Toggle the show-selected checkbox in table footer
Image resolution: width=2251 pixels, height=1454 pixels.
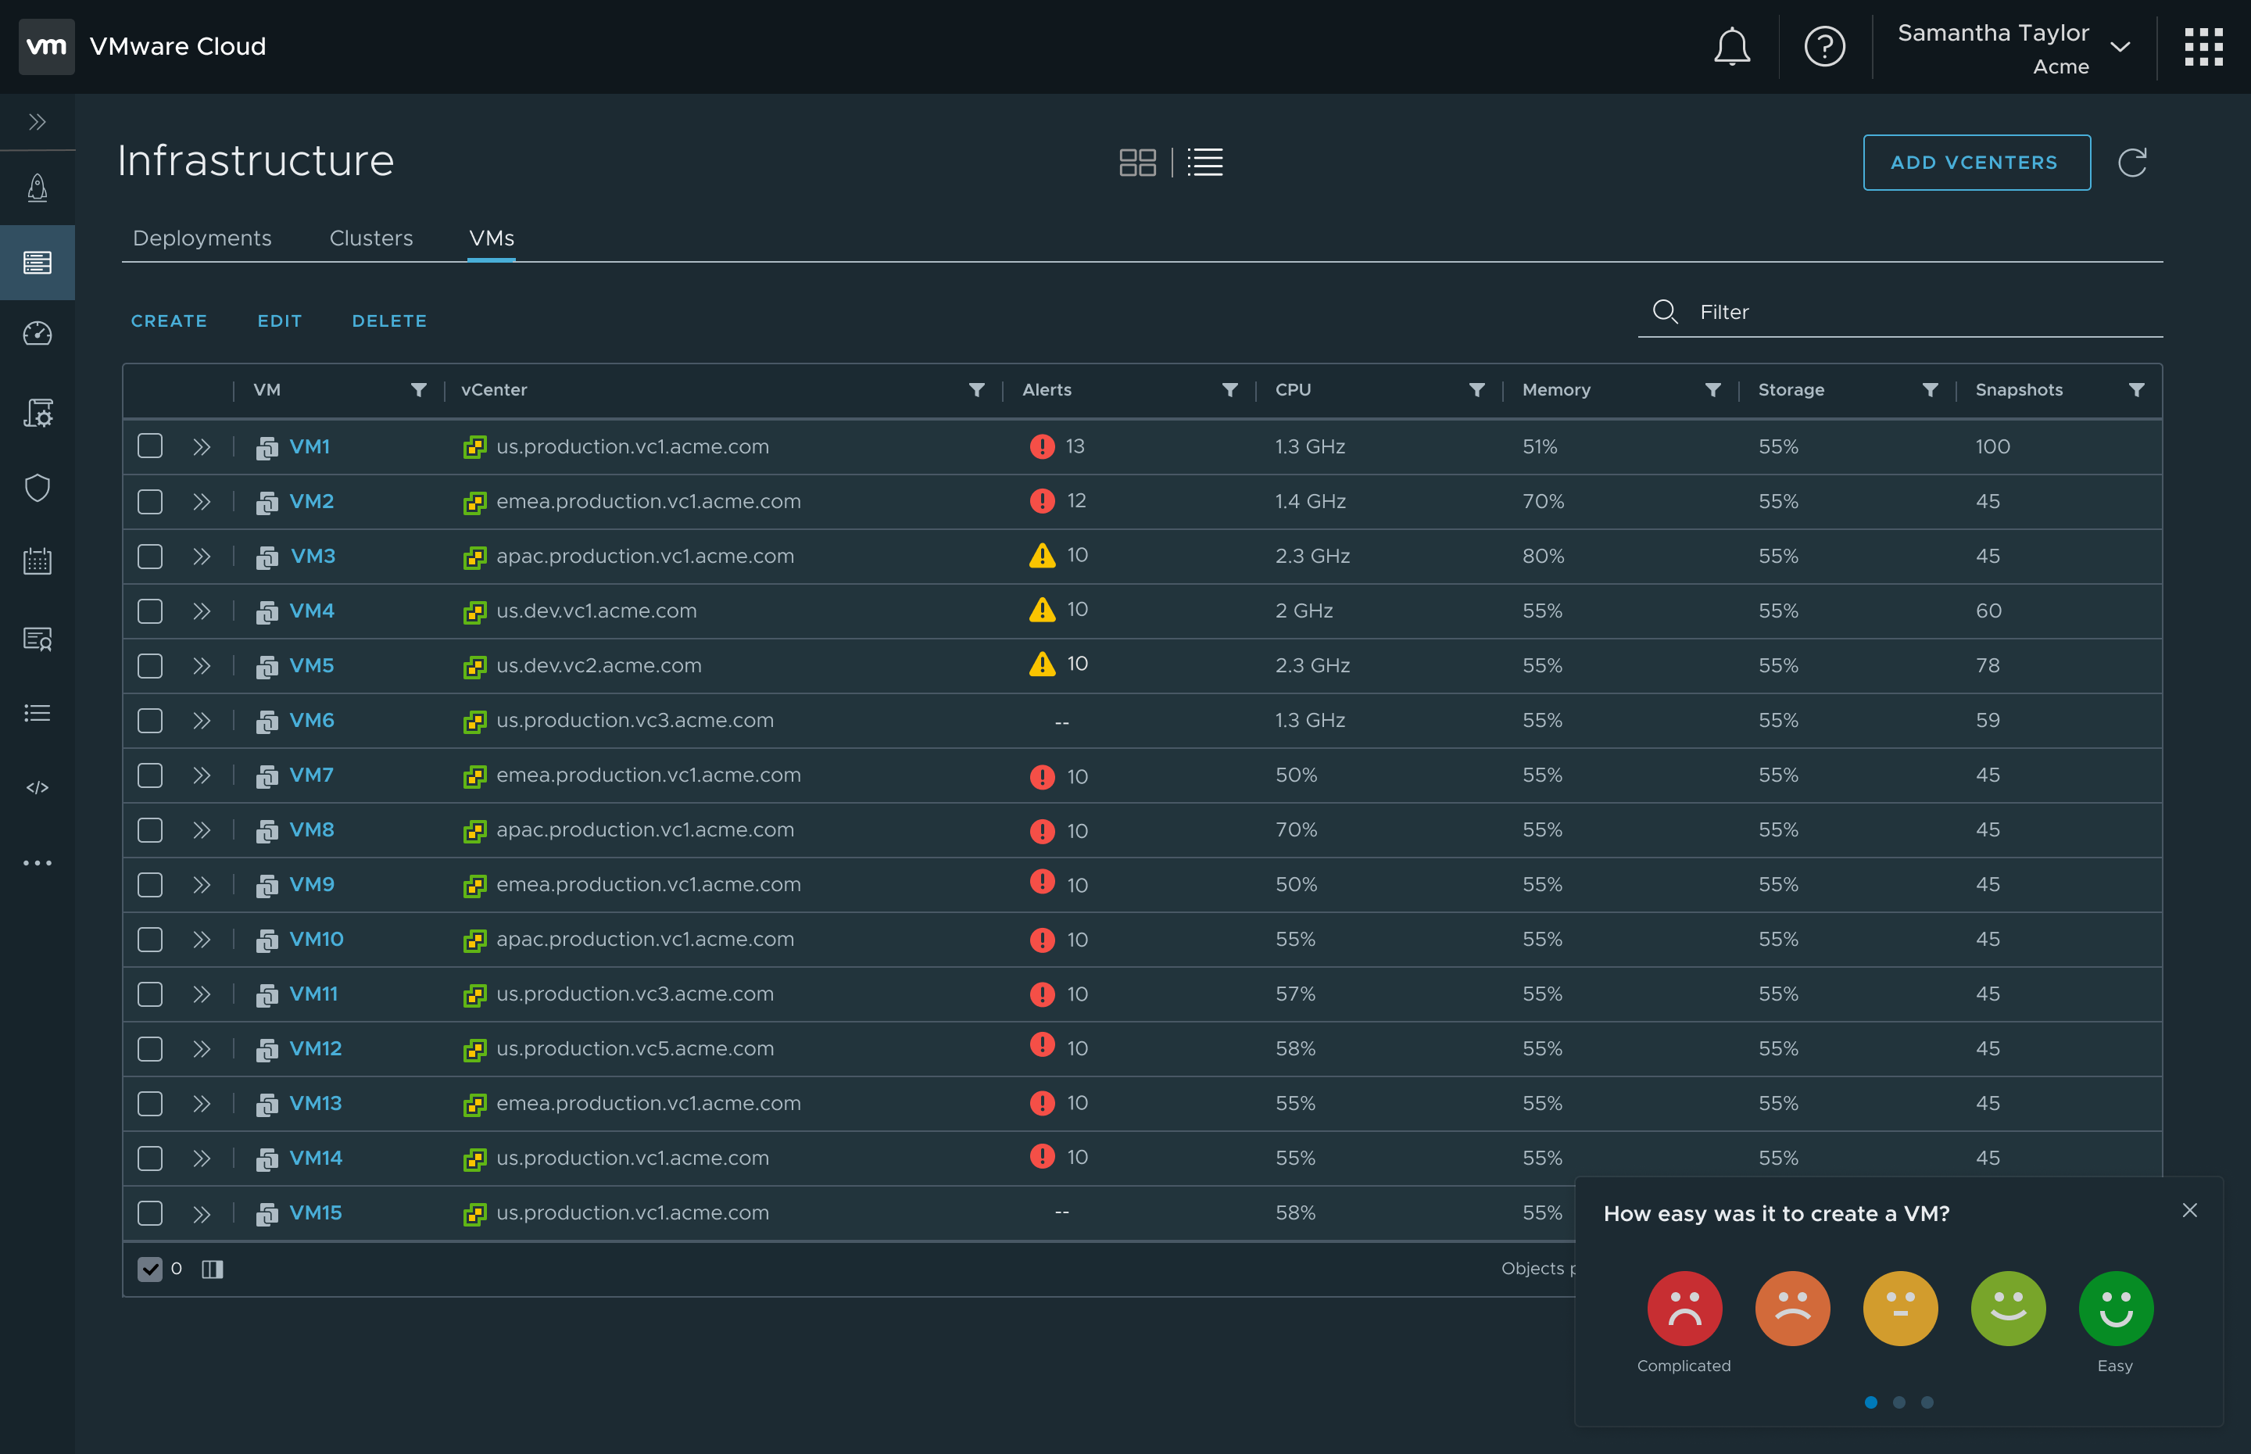point(150,1269)
